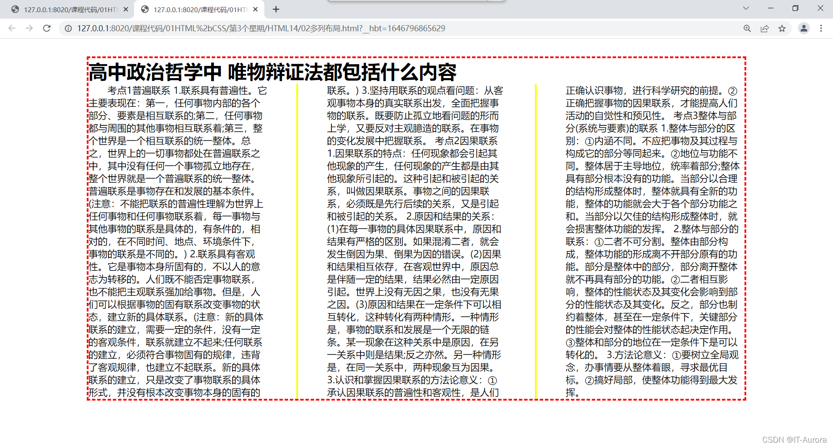833x447 pixels.
Task: Focus the address bar URL
Action: 261,28
